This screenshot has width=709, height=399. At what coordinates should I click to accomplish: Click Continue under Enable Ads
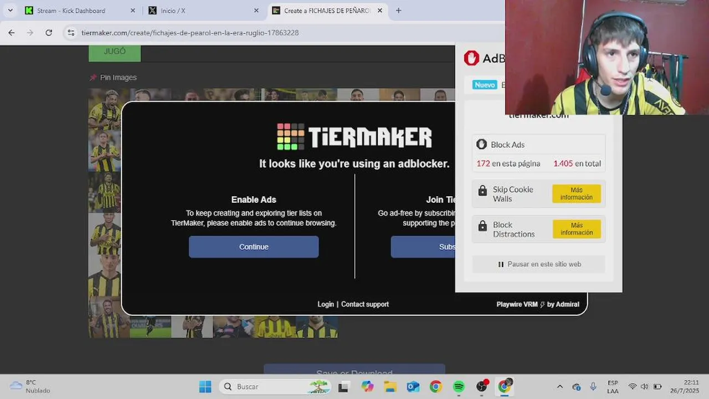[254, 247]
